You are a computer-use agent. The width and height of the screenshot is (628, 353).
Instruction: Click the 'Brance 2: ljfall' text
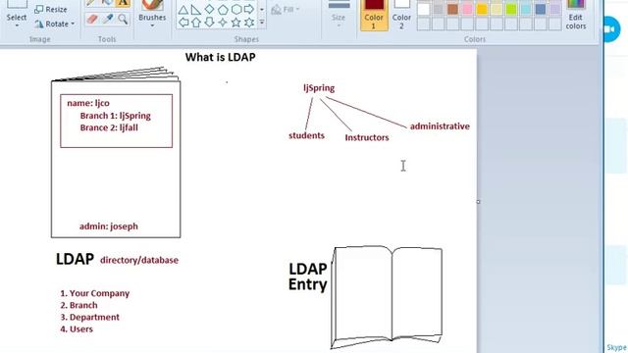(x=109, y=128)
